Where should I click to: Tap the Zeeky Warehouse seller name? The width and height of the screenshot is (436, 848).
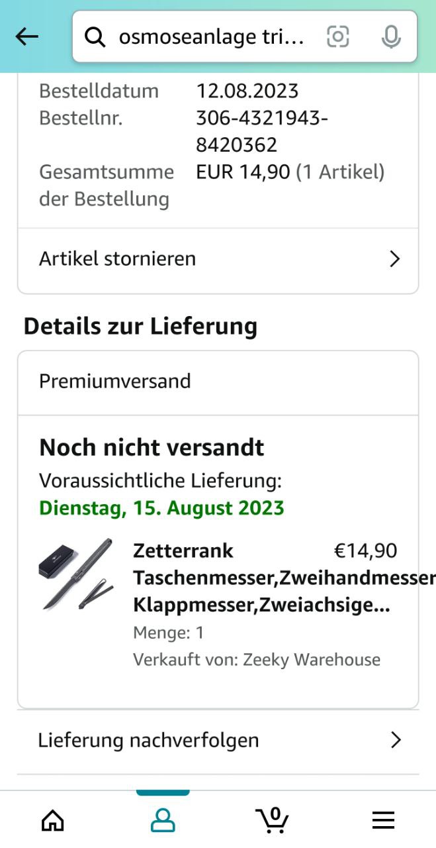pyautogui.click(x=312, y=660)
